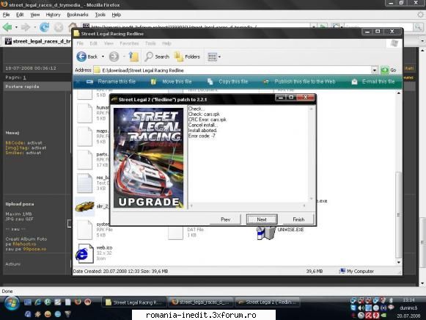426x320 pixels.
Task: Click Go button beside address bar
Action: click(389, 70)
